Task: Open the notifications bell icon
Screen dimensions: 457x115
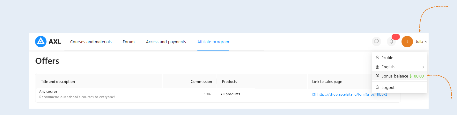Action: coord(391,41)
